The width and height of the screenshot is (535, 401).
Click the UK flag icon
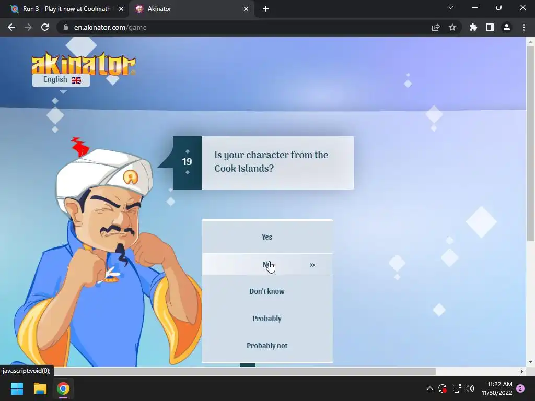tap(76, 80)
